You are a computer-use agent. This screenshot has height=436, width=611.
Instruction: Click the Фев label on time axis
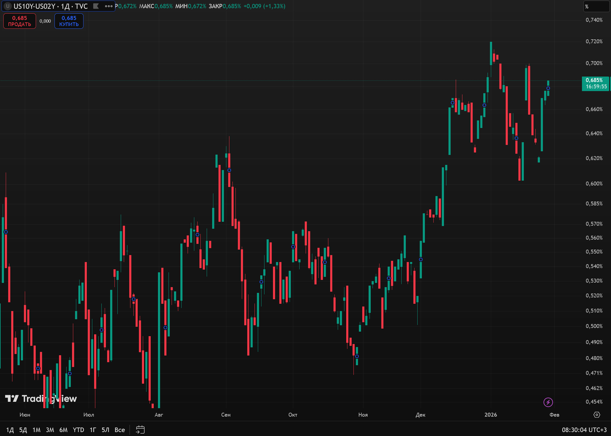click(x=554, y=415)
